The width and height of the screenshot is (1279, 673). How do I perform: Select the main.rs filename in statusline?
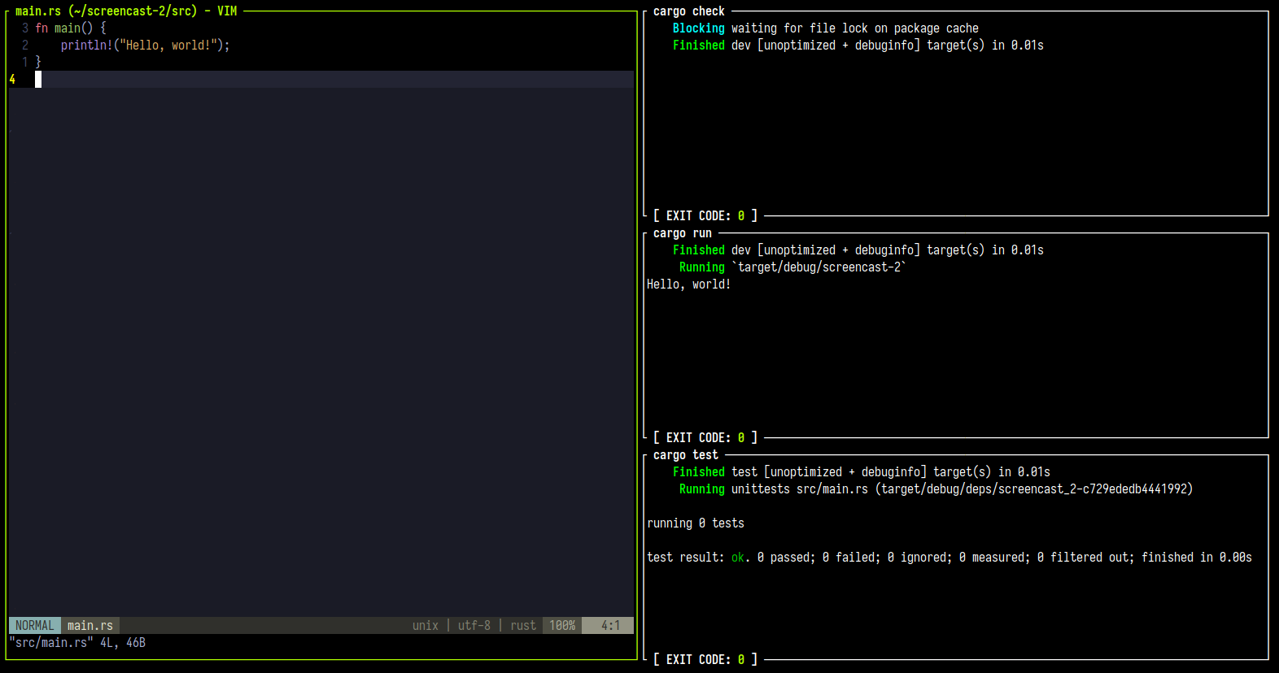(90, 625)
